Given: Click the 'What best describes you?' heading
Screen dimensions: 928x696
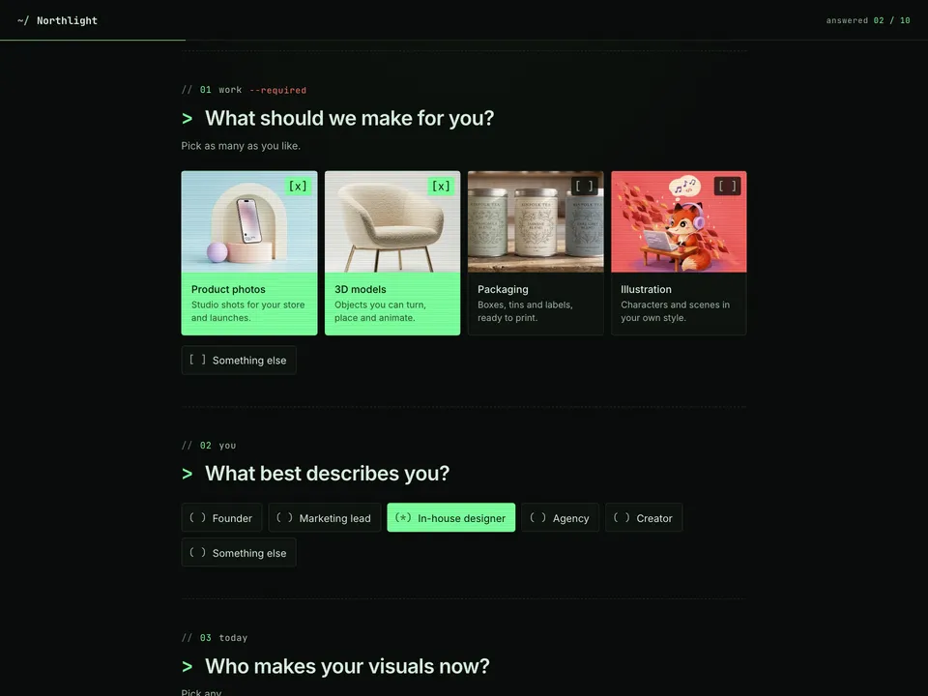Looking at the screenshot, I should point(328,474).
